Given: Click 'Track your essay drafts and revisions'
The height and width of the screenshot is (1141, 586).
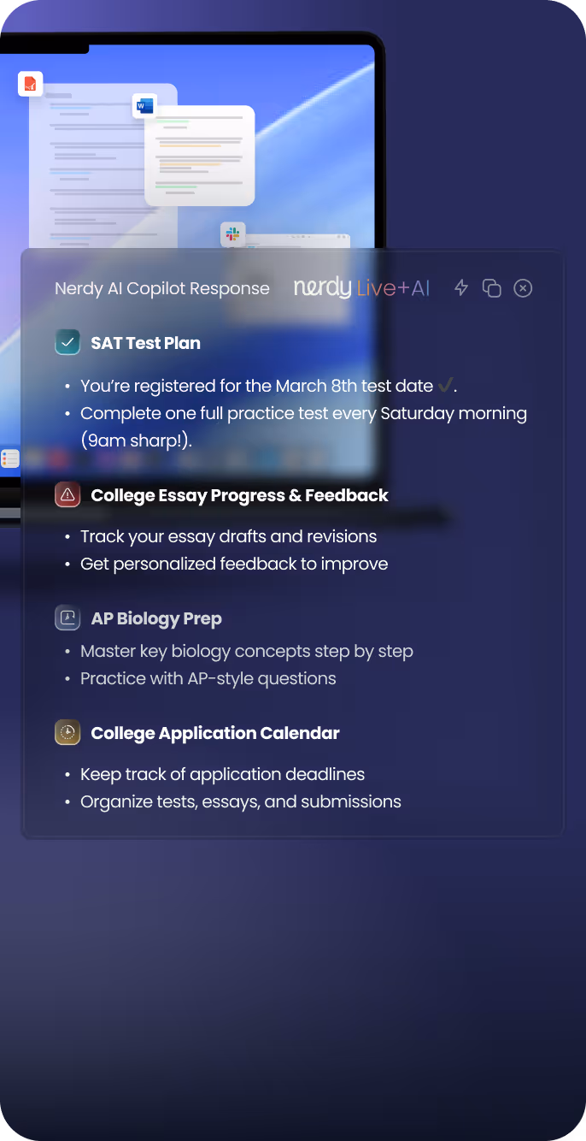Looking at the screenshot, I should click(x=228, y=536).
